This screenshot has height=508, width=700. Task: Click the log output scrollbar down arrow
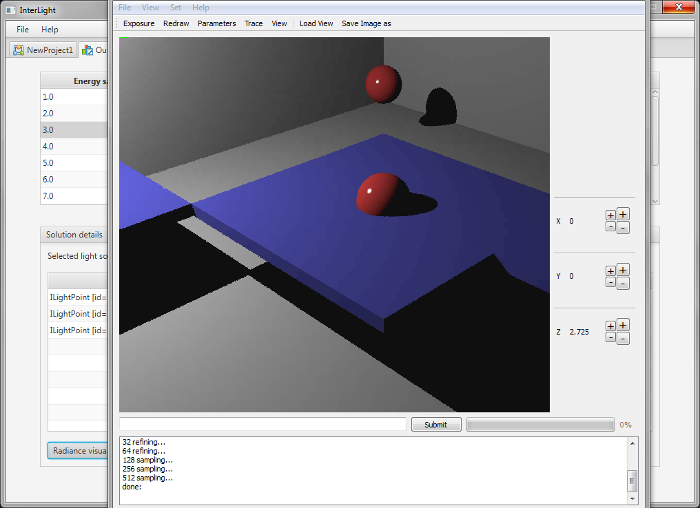tap(632, 498)
